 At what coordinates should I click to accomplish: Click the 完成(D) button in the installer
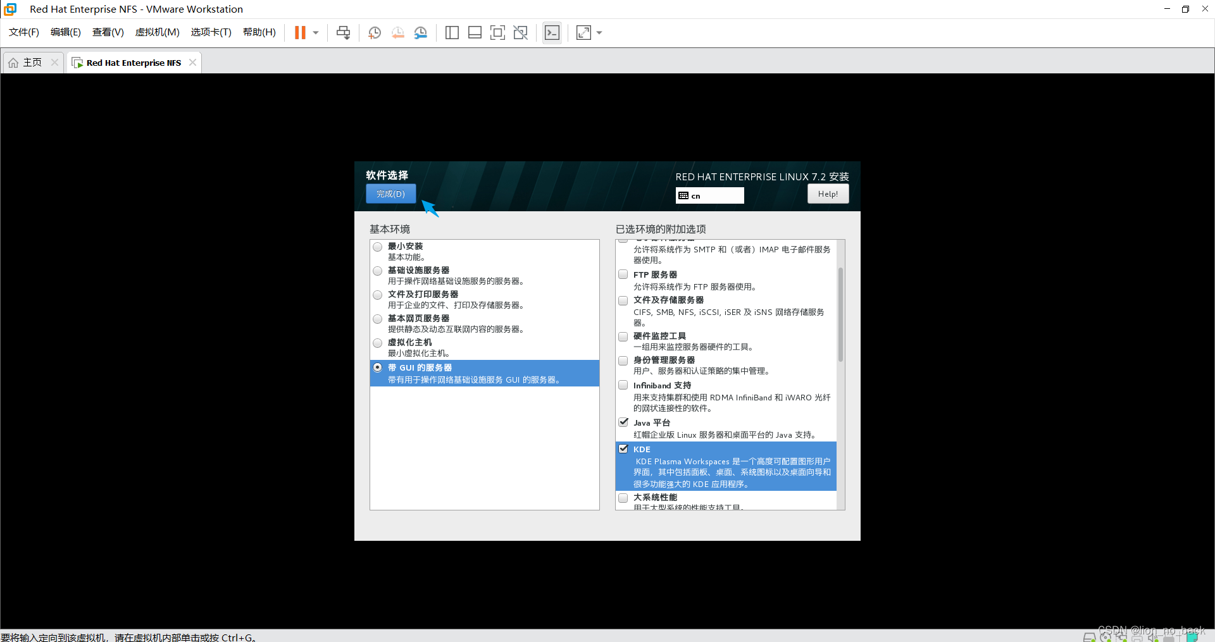pos(390,194)
